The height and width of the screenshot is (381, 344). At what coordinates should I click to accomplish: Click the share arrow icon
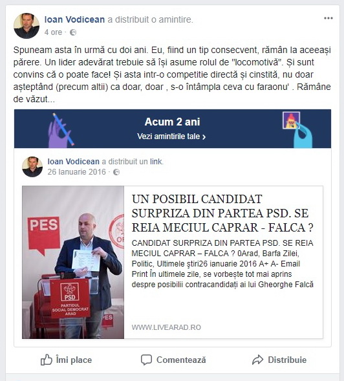click(257, 360)
